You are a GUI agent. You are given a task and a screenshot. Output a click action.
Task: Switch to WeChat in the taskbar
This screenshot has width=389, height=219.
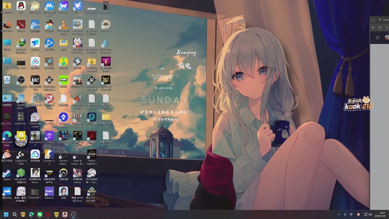pos(40,214)
